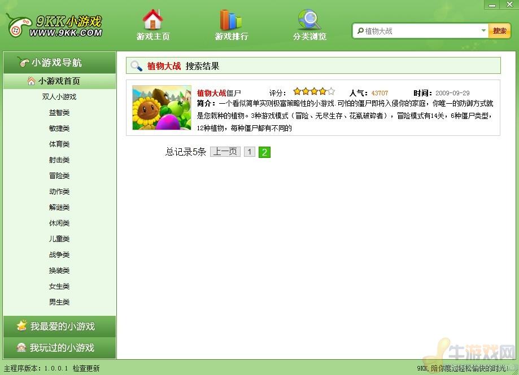Click the magnifier icon in 搜索结果 header
Screen dimensions: 519x375
coord(136,66)
